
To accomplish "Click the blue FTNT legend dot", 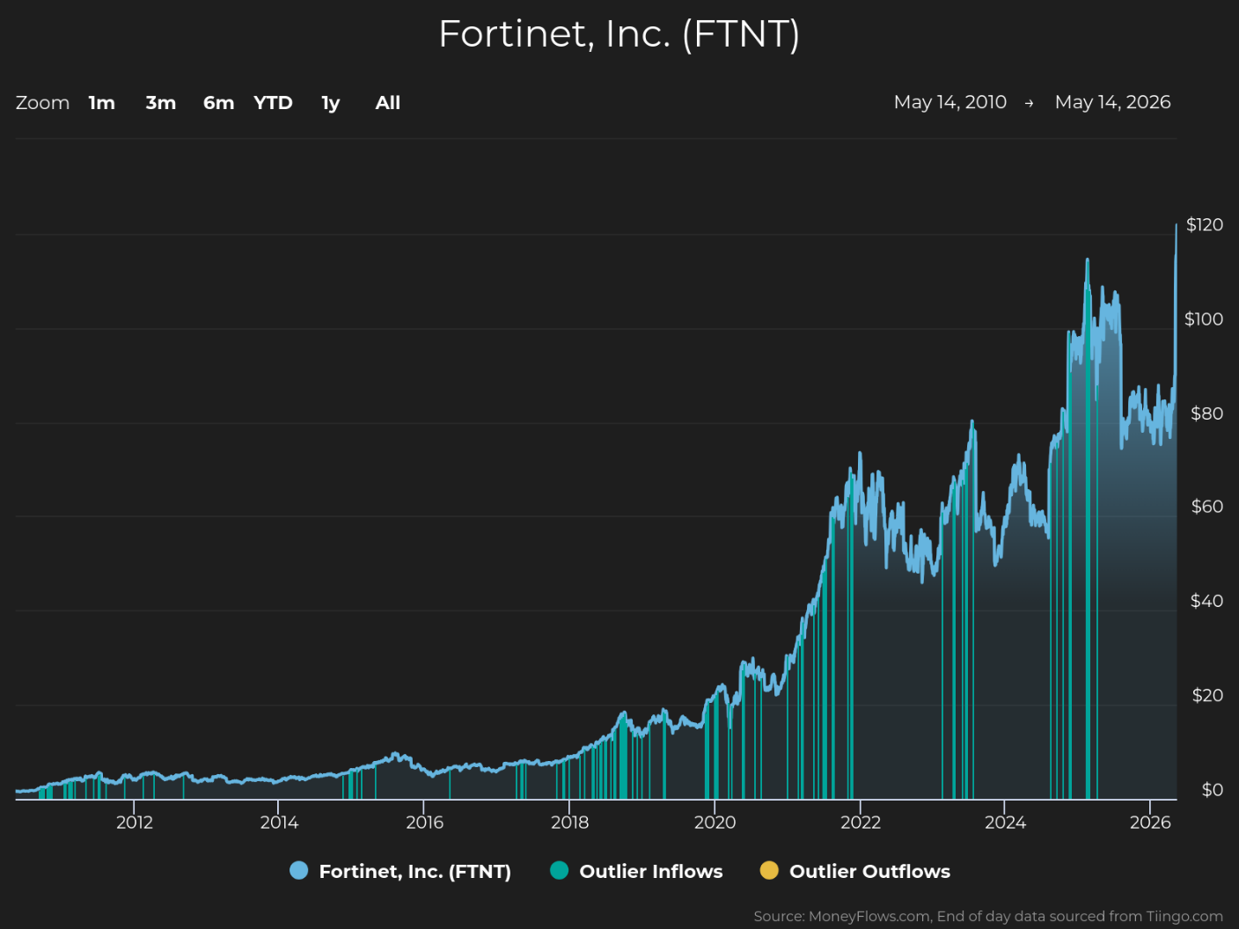I will [299, 871].
